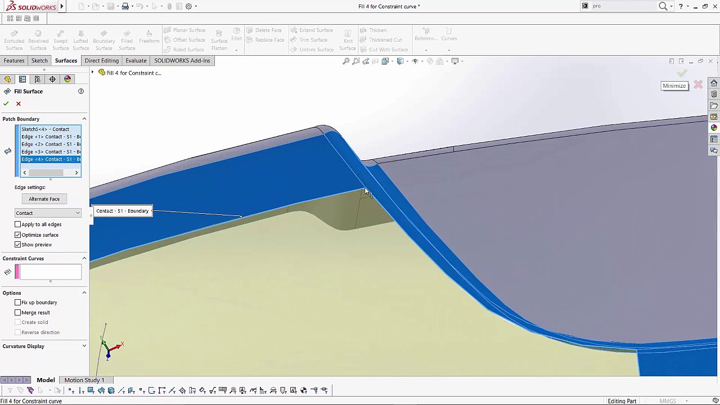
Task: Toggle Apply to all edges checkbox
Action: point(18,224)
